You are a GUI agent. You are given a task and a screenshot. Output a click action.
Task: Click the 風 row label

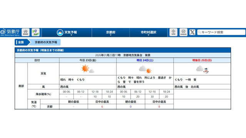click(x=43, y=87)
